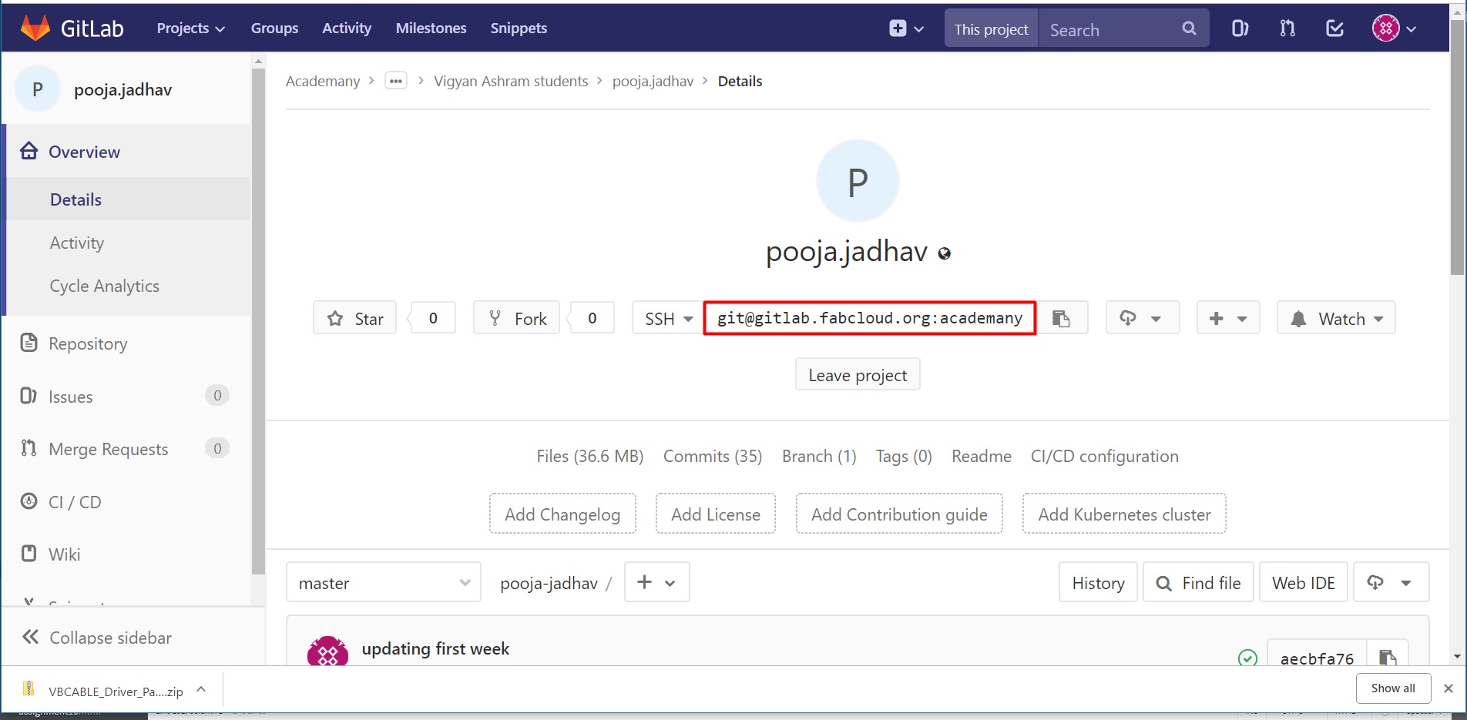Go to Milestones in top navigation
This screenshot has height=720, width=1467.
pos(431,28)
